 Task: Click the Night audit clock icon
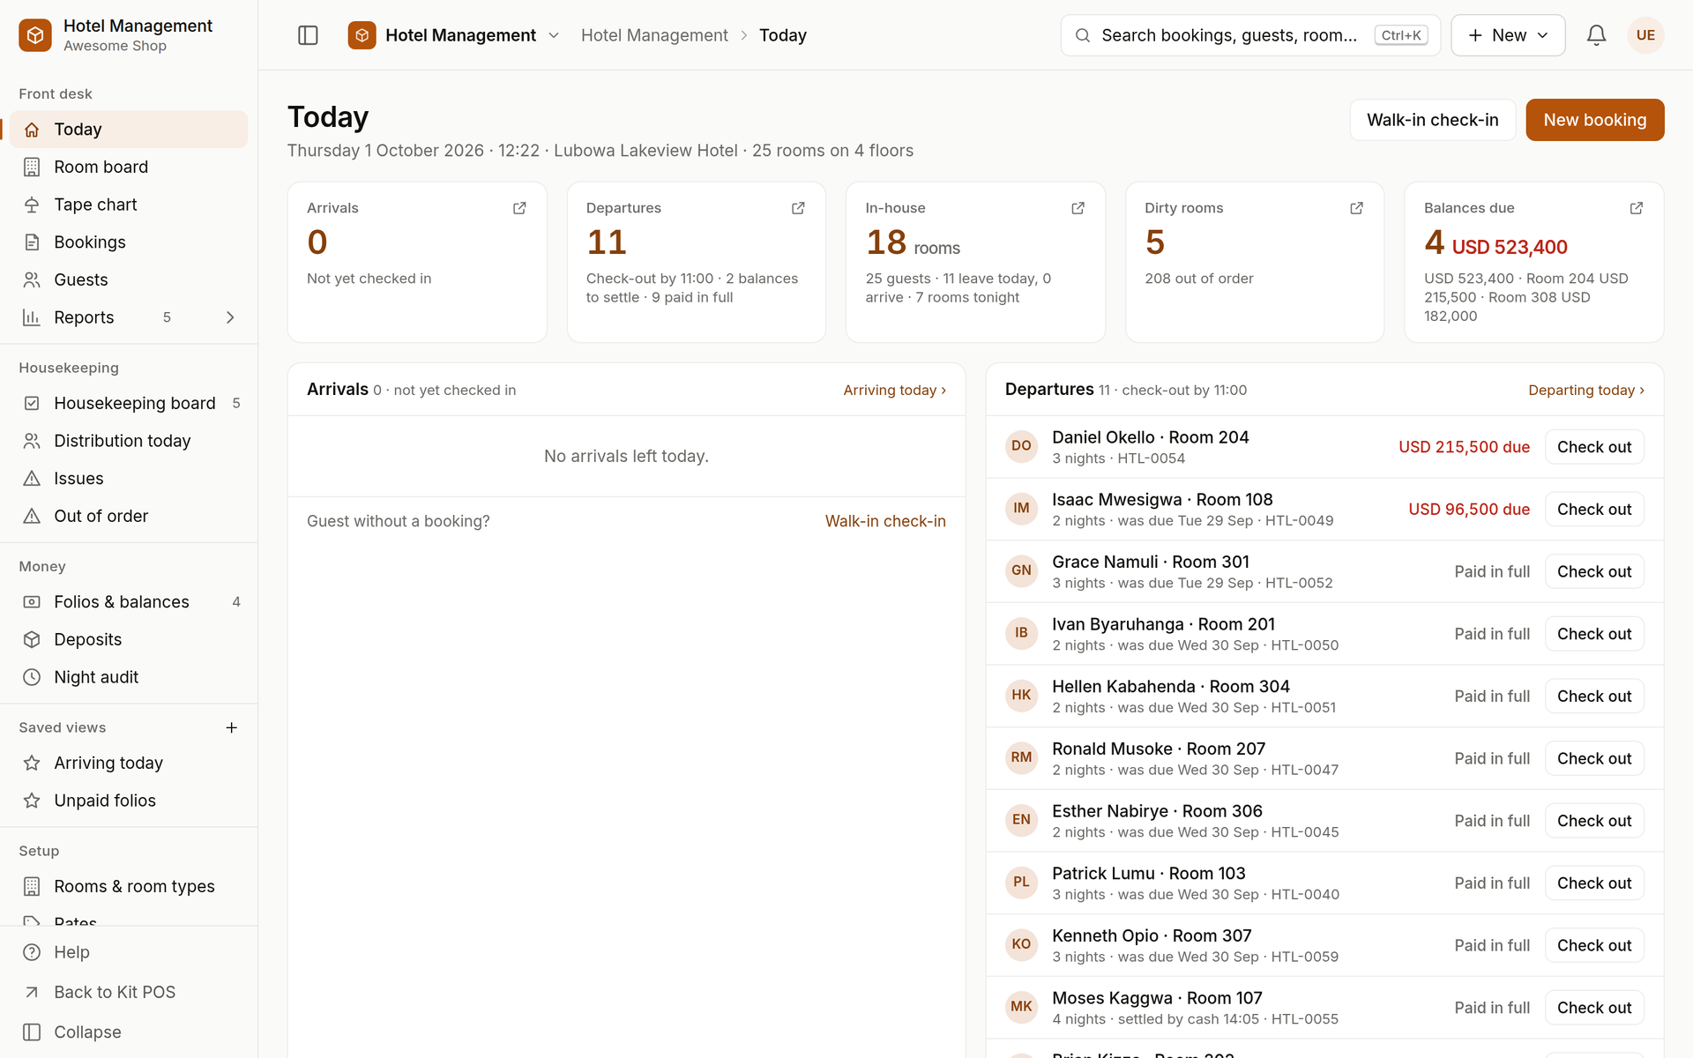32,677
